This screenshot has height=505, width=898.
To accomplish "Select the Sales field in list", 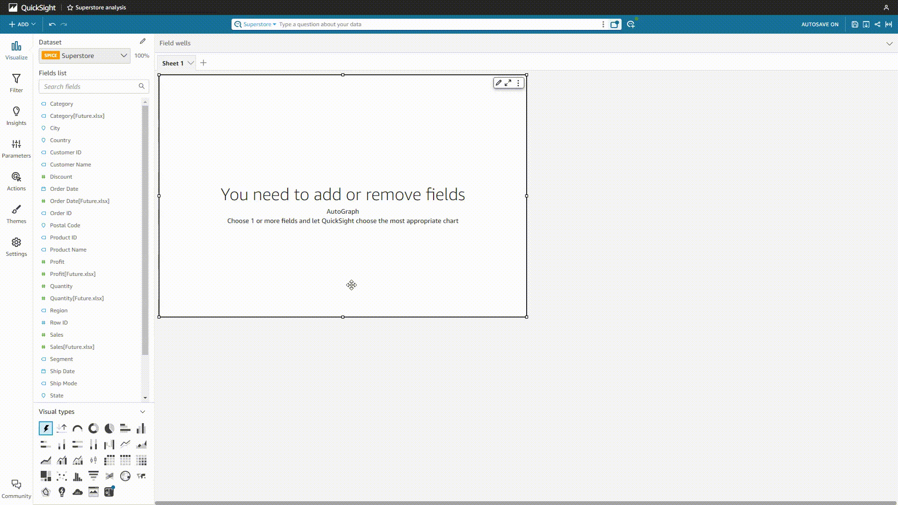I will click(56, 334).
